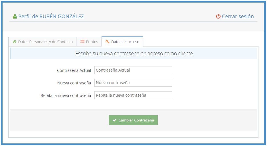The image size is (267, 146).
Task: Open the Perfil de RUBÉN GONZÁLEZ link
Action: click(51, 17)
